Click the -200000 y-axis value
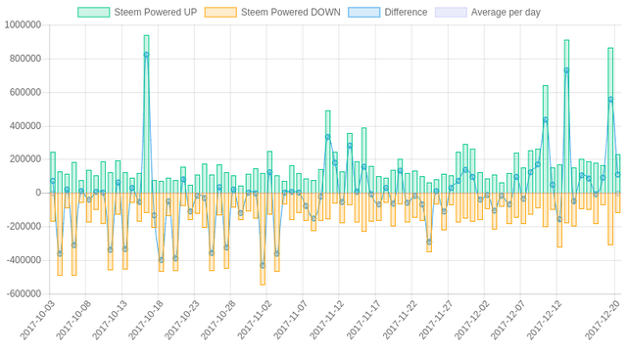The height and width of the screenshot is (353, 627). point(24,227)
